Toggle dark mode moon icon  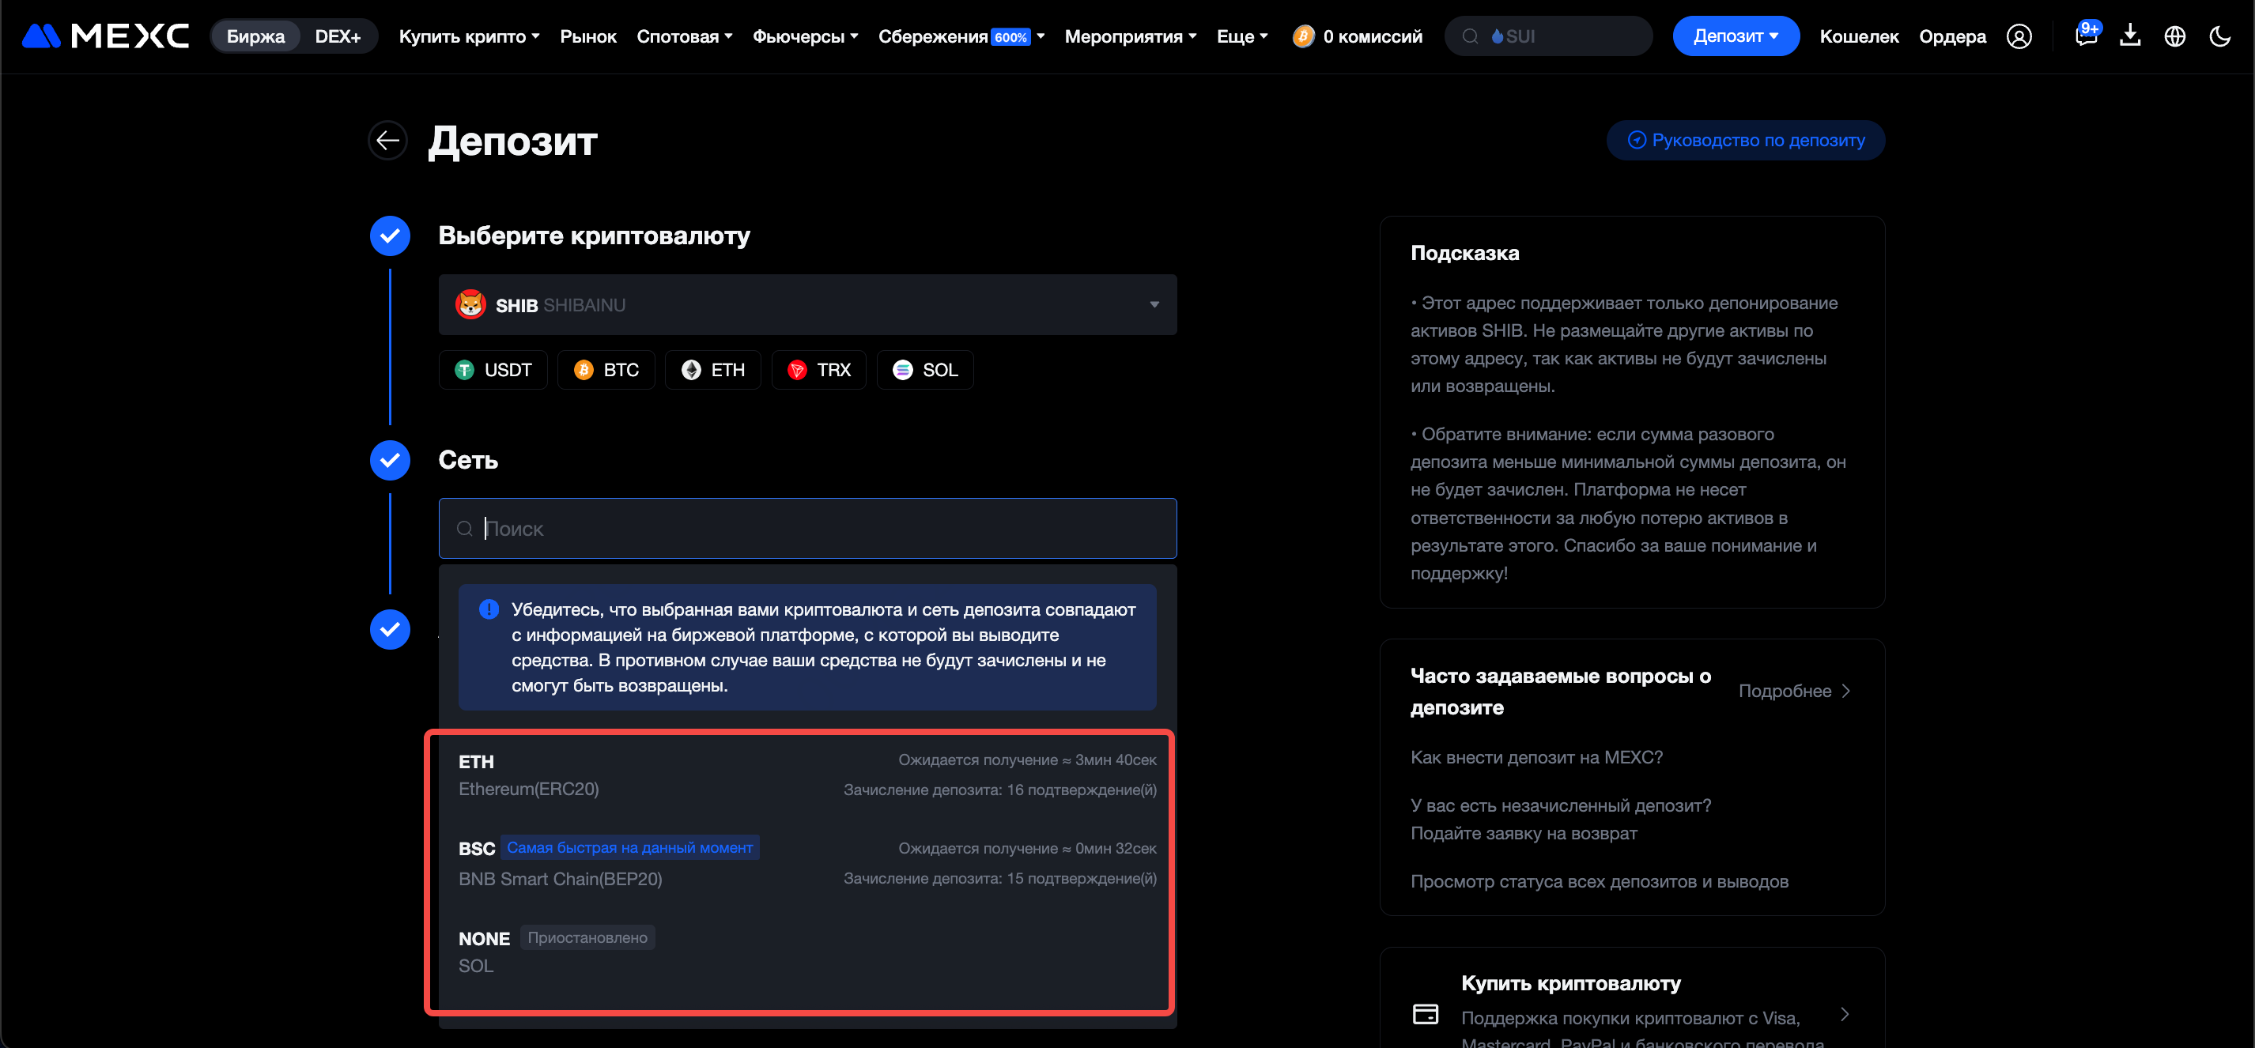tap(2220, 36)
